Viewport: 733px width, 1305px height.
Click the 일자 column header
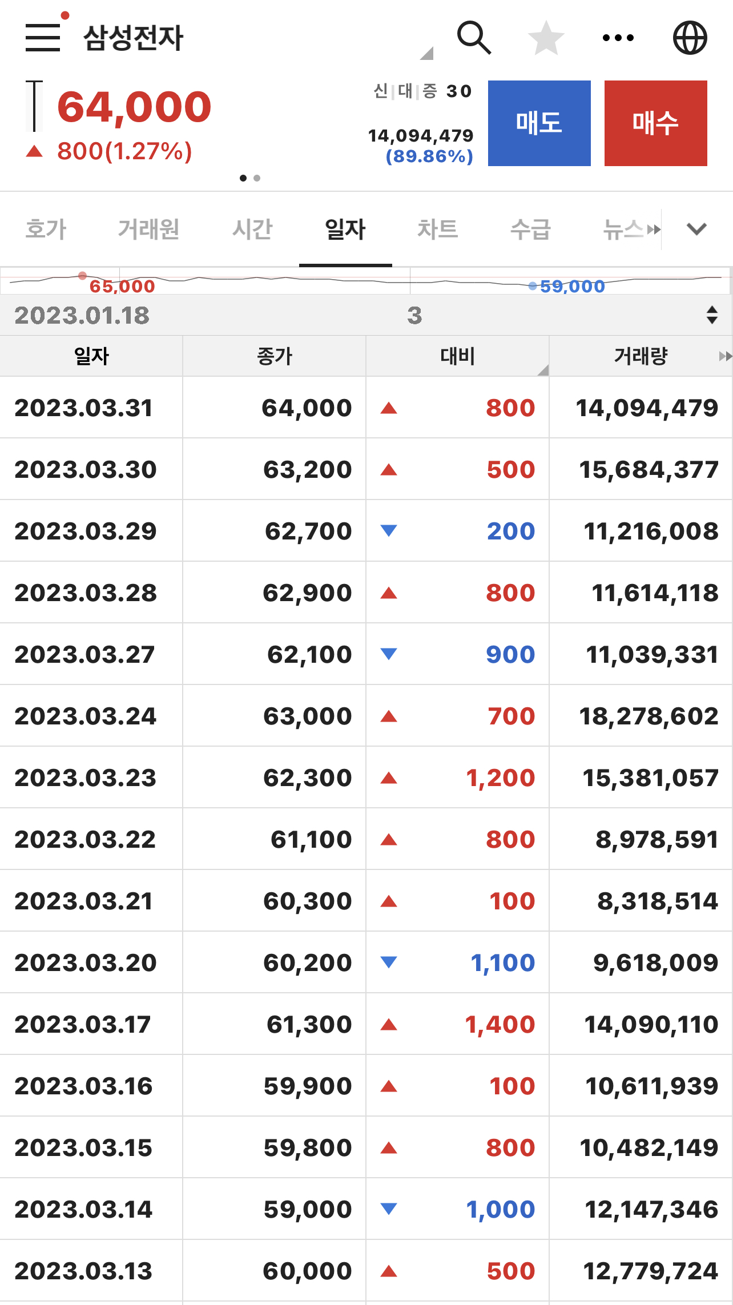pyautogui.click(x=91, y=356)
